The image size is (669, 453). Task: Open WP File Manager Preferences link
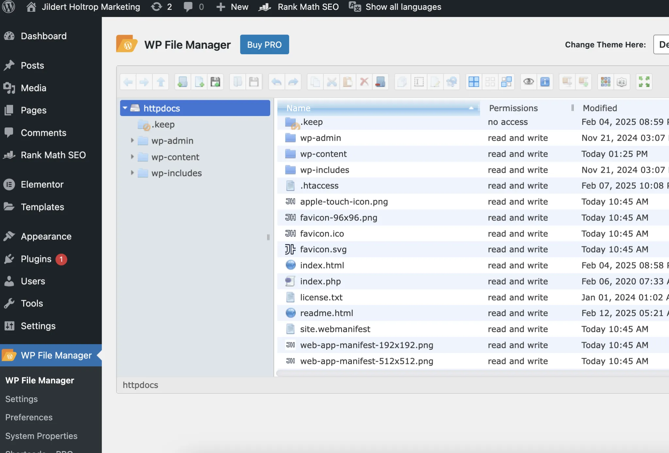click(29, 417)
